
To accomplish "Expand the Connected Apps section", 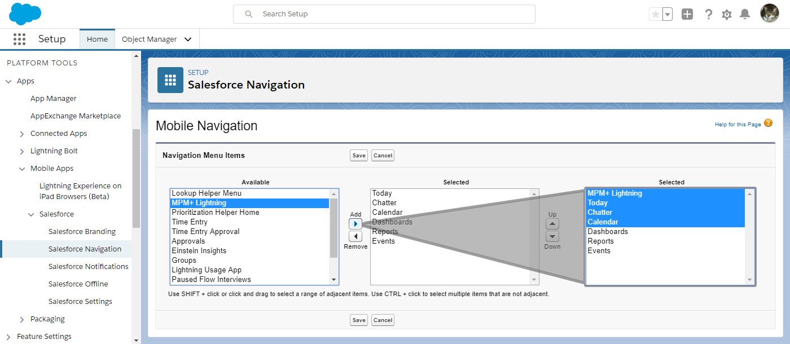I will coord(21,133).
